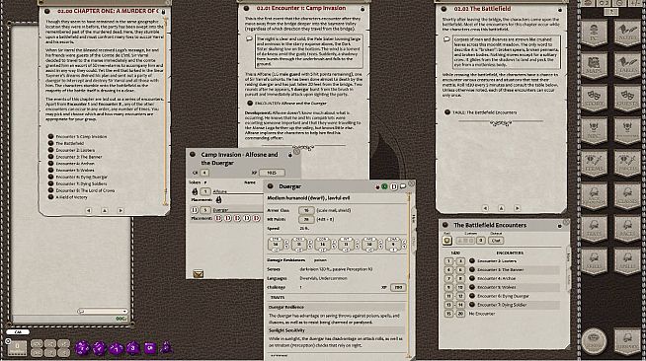Open the Story sidebar button
The width and height of the screenshot is (646, 361).
(x=594, y=98)
